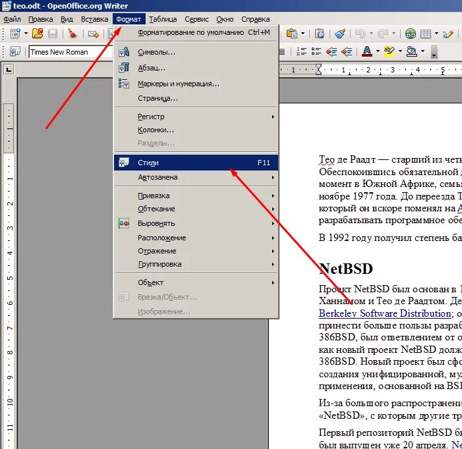Follow the Berkeley Software Distribution hyperlink

click(385, 313)
